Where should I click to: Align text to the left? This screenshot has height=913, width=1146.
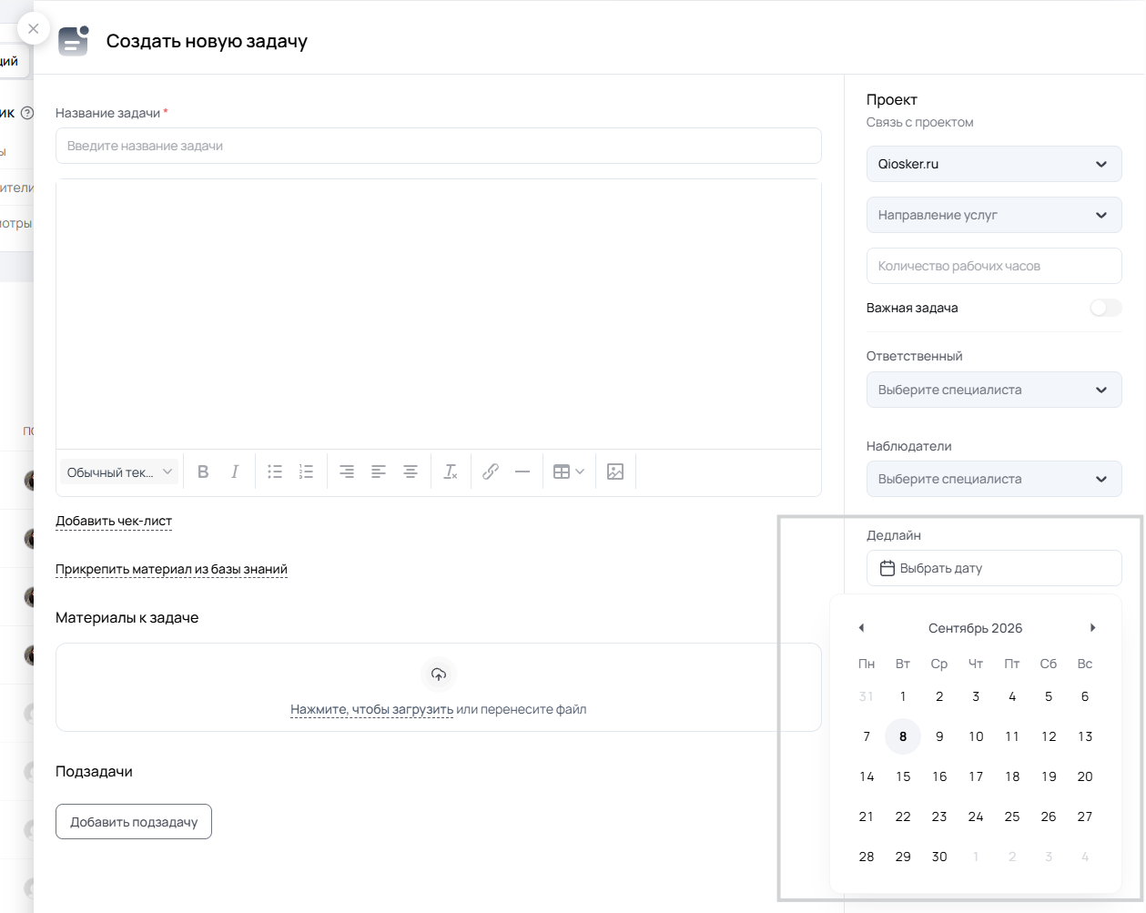click(379, 472)
